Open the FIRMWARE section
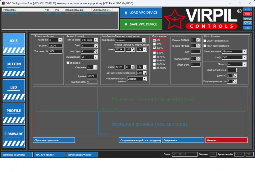 [14, 137]
